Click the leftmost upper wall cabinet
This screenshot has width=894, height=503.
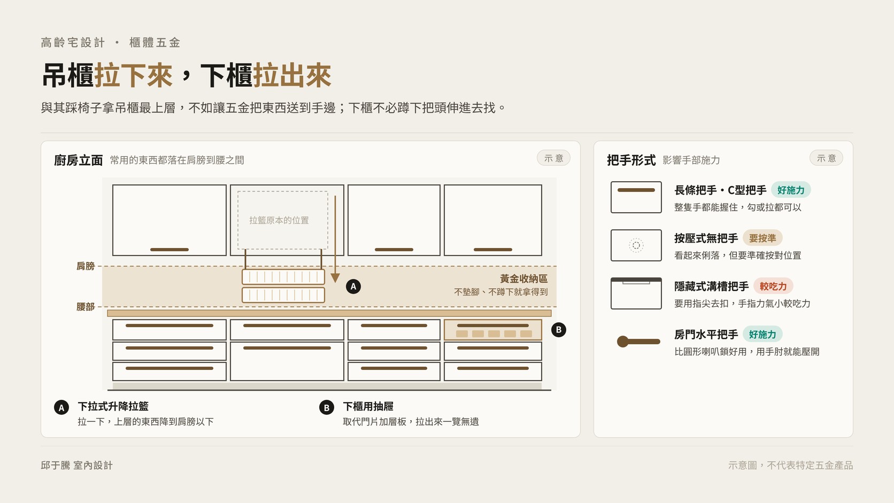click(x=169, y=220)
